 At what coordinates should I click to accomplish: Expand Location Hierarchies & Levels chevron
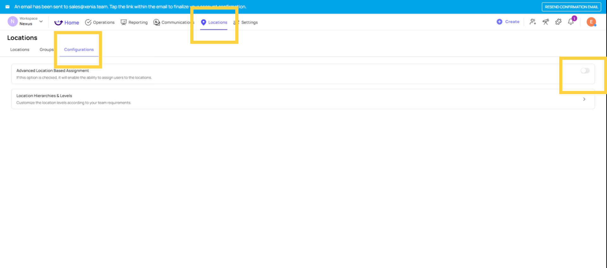[x=584, y=99]
